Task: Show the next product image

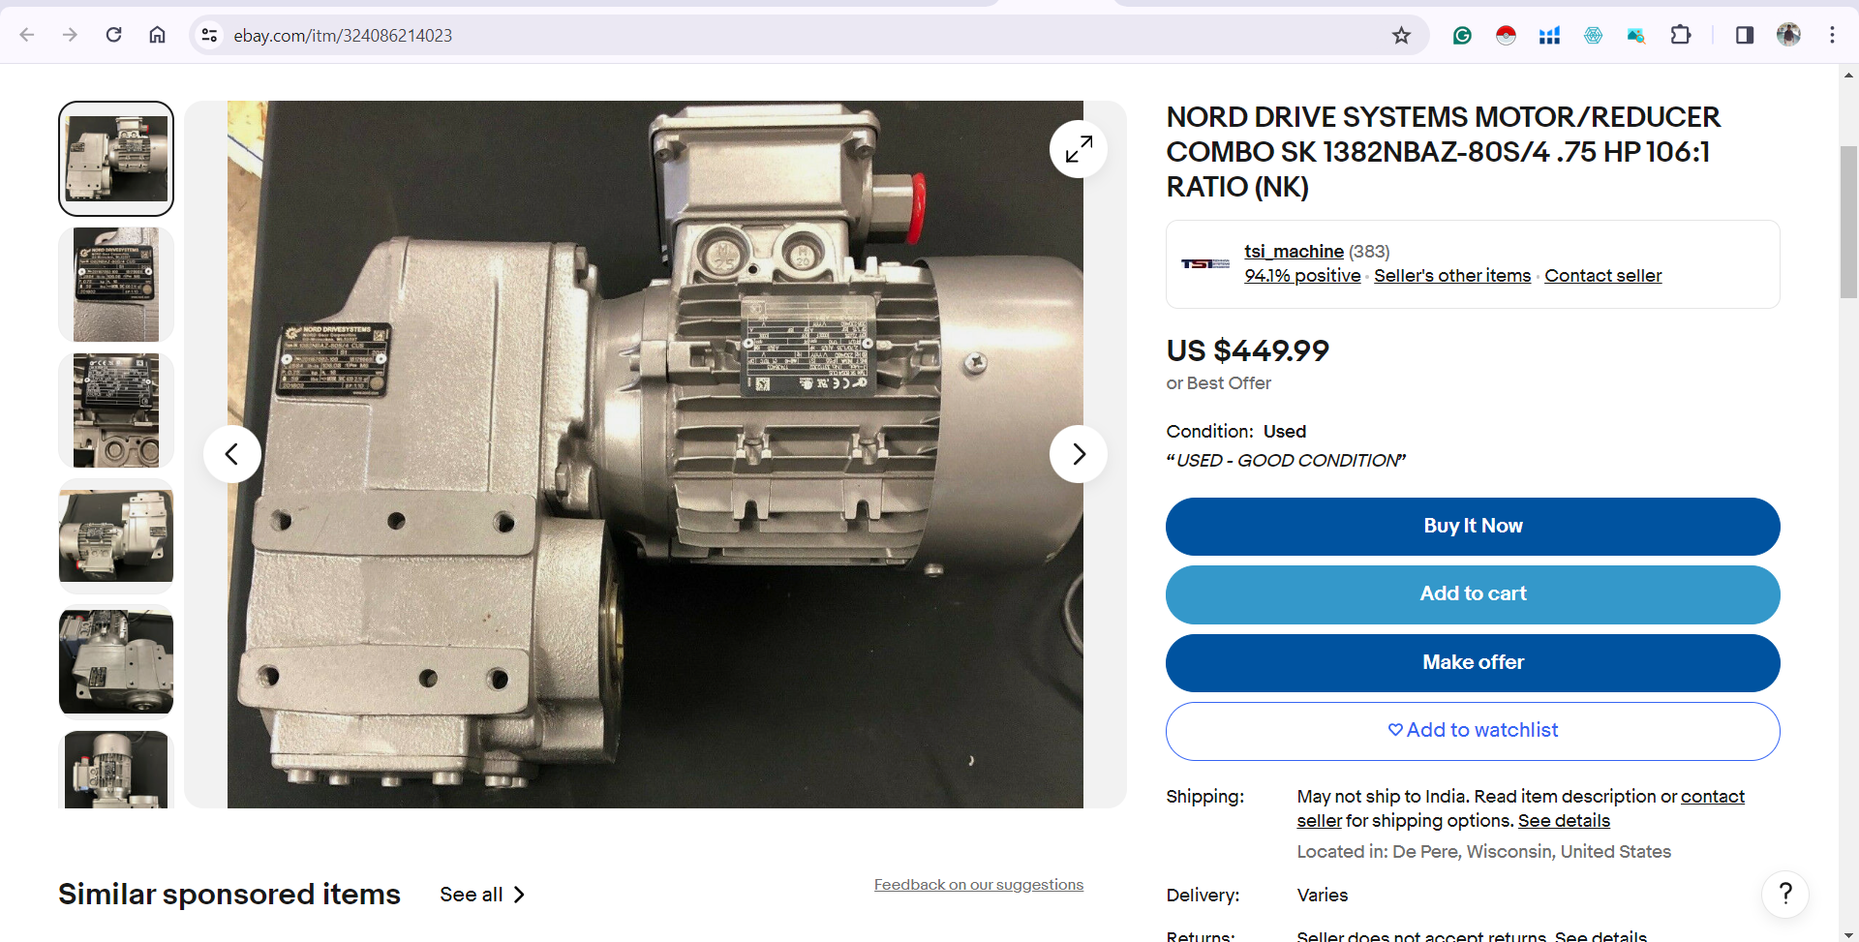Action: (1079, 454)
